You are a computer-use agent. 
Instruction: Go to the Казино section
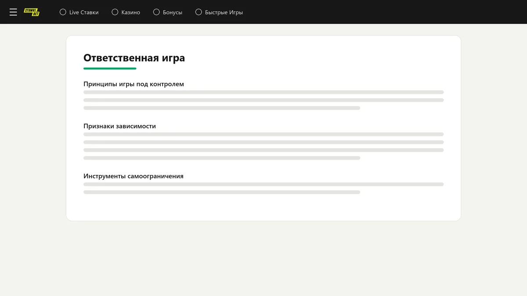pyautogui.click(x=131, y=12)
